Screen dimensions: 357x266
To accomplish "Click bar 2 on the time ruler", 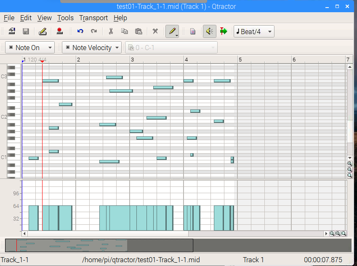I will (x=78, y=60).
